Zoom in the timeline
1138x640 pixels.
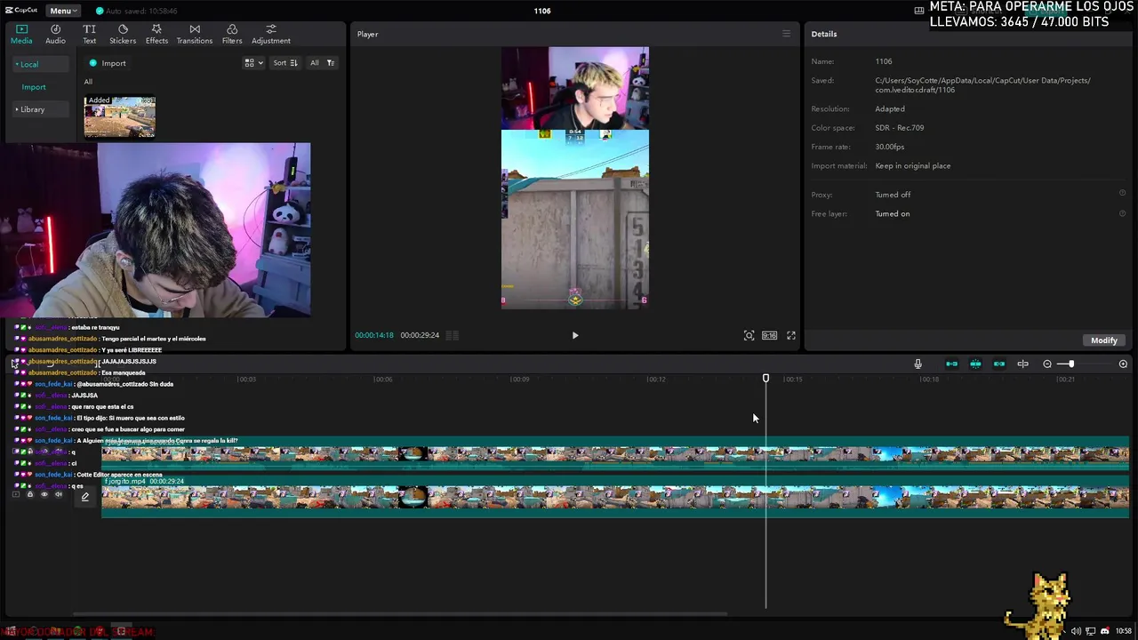[1123, 364]
